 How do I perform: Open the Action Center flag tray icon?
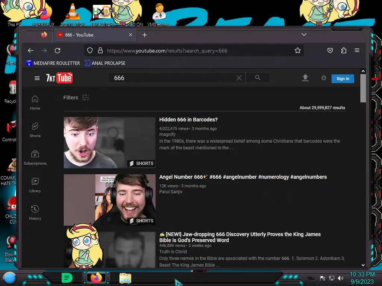coord(323,278)
